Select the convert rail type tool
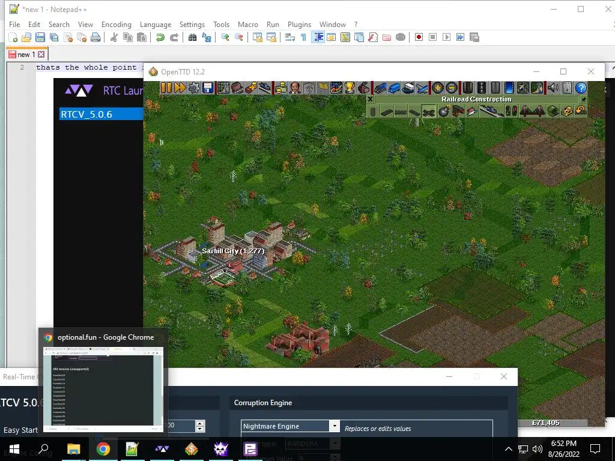Screen dimensions: 615x461 [581, 111]
